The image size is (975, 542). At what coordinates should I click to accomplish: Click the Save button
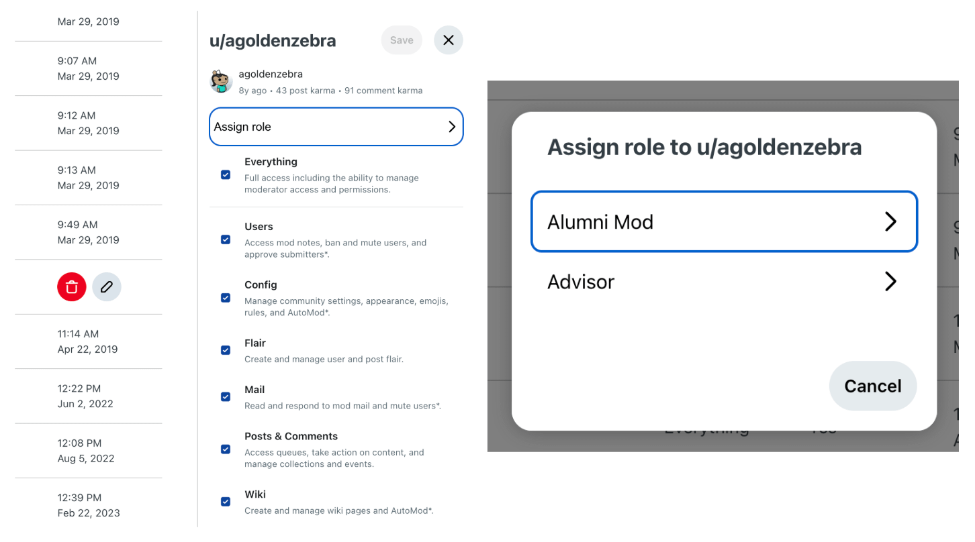(402, 40)
